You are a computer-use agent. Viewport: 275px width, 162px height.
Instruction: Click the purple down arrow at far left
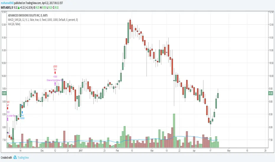tap(8, 119)
